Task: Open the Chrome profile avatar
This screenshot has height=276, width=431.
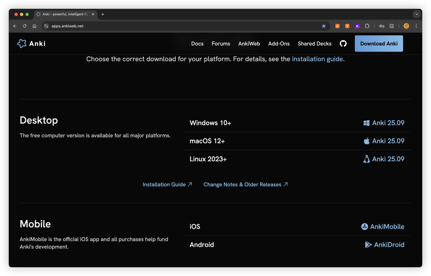Action: click(x=406, y=26)
